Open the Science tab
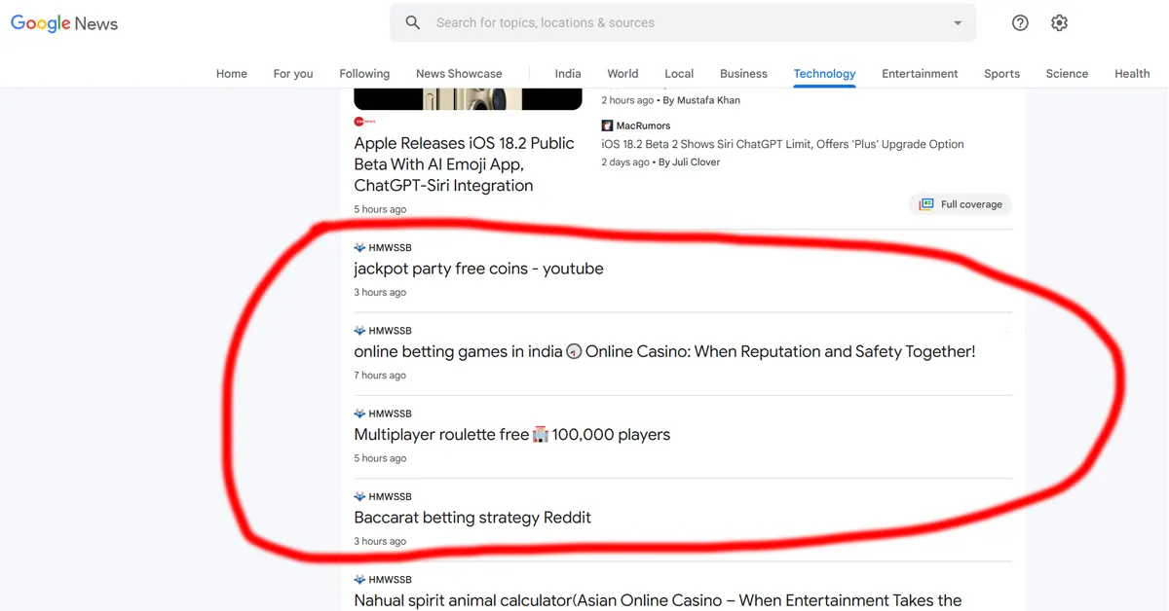 [1067, 74]
